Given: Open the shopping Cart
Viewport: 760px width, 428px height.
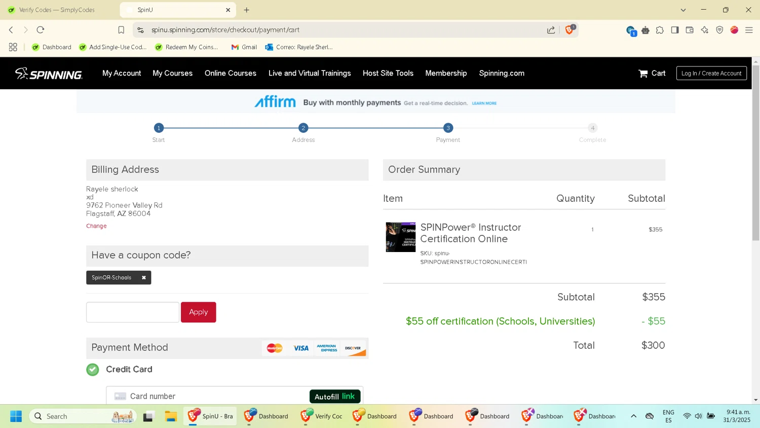Looking at the screenshot, I should (x=652, y=73).
